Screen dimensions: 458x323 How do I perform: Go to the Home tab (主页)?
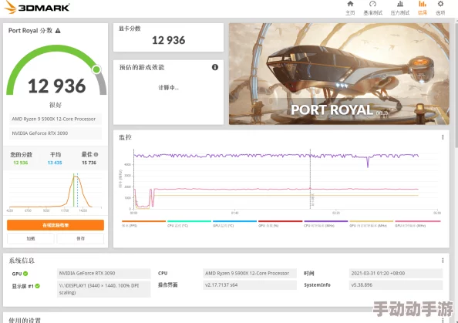point(350,8)
